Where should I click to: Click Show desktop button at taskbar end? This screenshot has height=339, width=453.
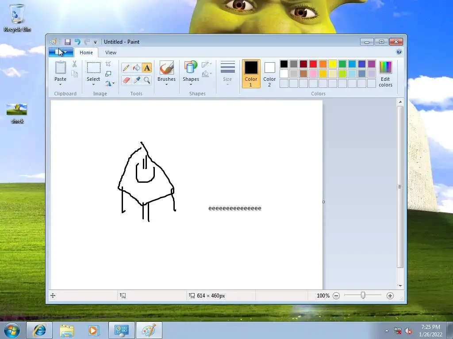point(450,330)
